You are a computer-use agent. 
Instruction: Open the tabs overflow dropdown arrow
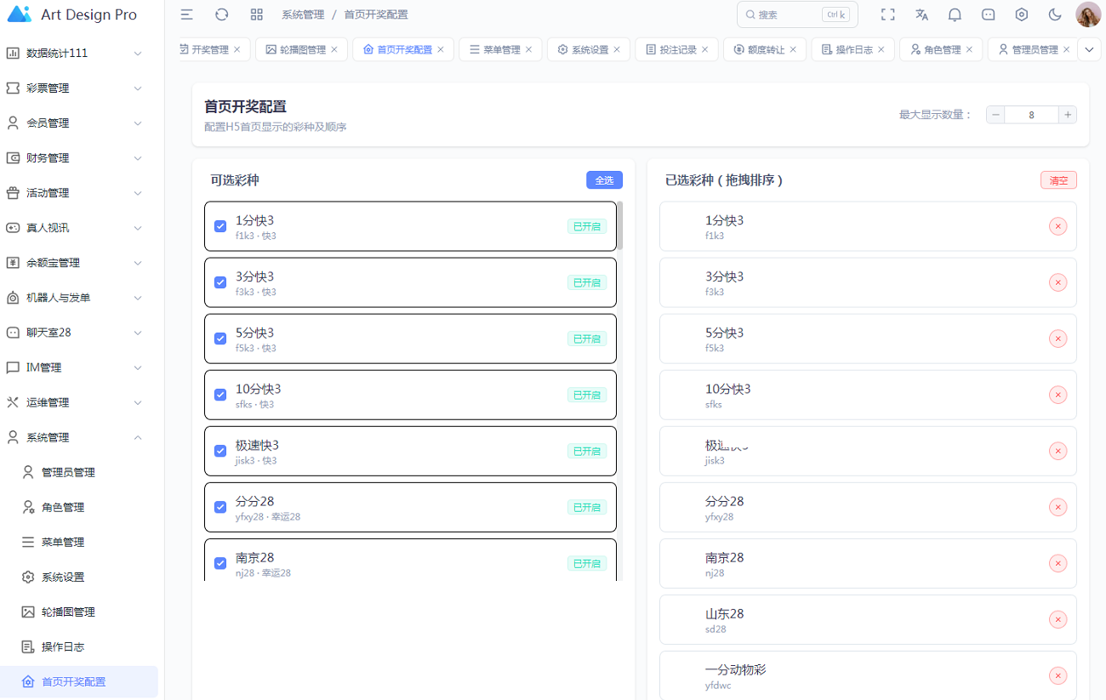1089,50
